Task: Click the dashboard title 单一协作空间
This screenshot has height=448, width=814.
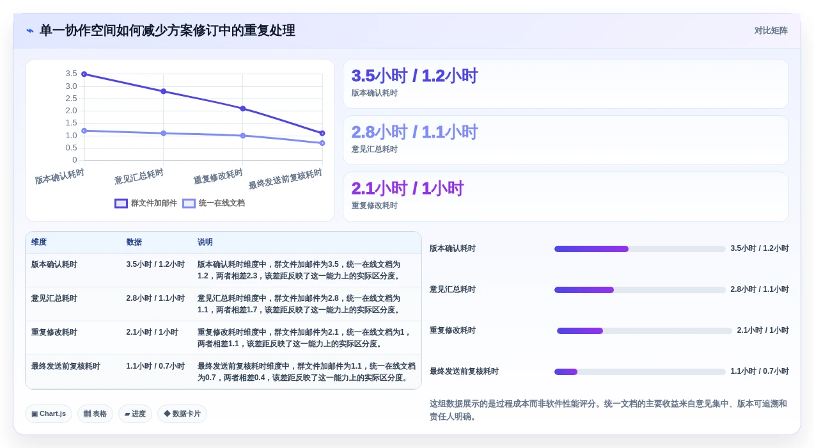Action: (167, 31)
